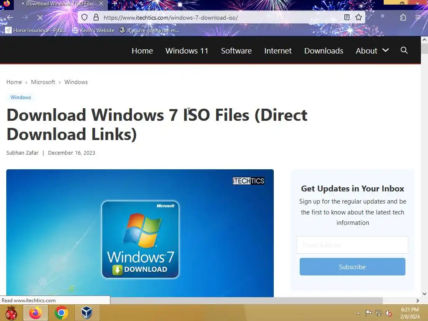The image size is (428, 321).
Task: Show hidden tray icons arrow
Action: point(358,313)
